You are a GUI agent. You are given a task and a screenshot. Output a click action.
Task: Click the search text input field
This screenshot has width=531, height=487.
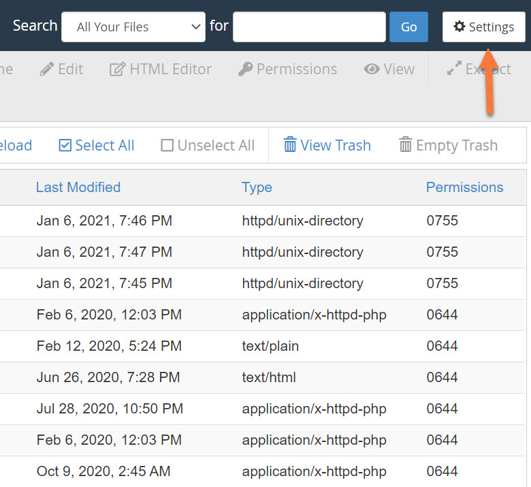[x=309, y=27]
